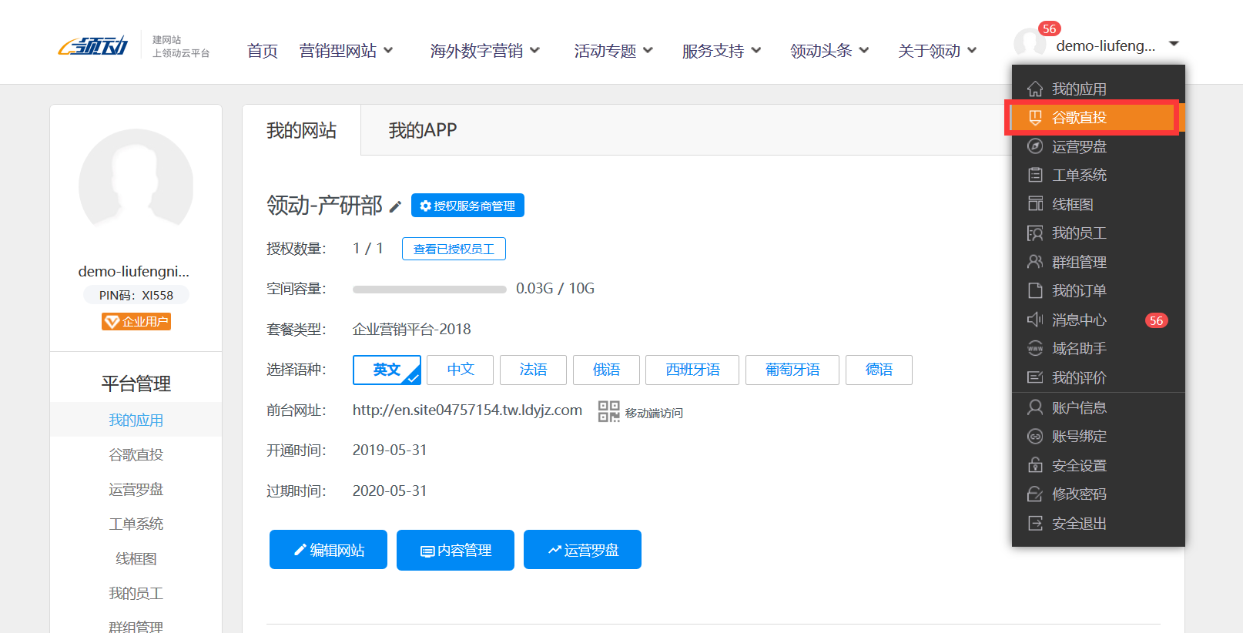Select 英文 language option
Screen dimensions: 1243x633
[387, 370]
